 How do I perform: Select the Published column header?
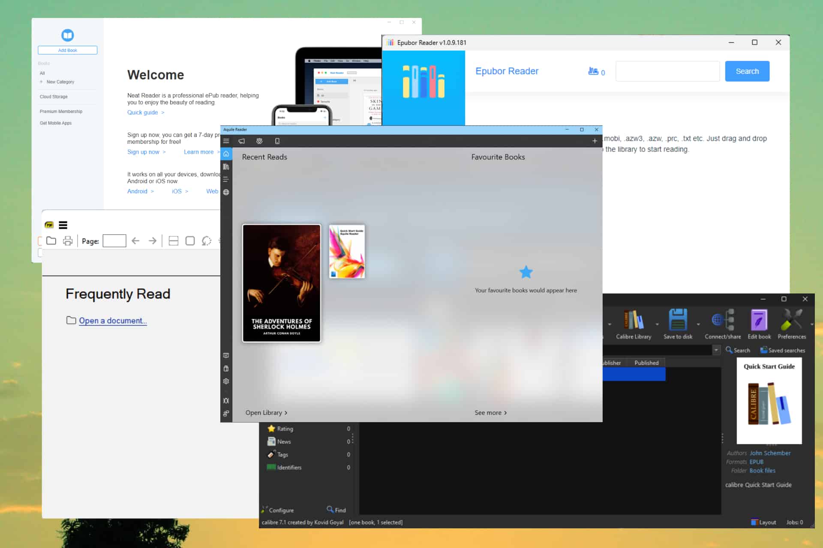click(x=646, y=363)
